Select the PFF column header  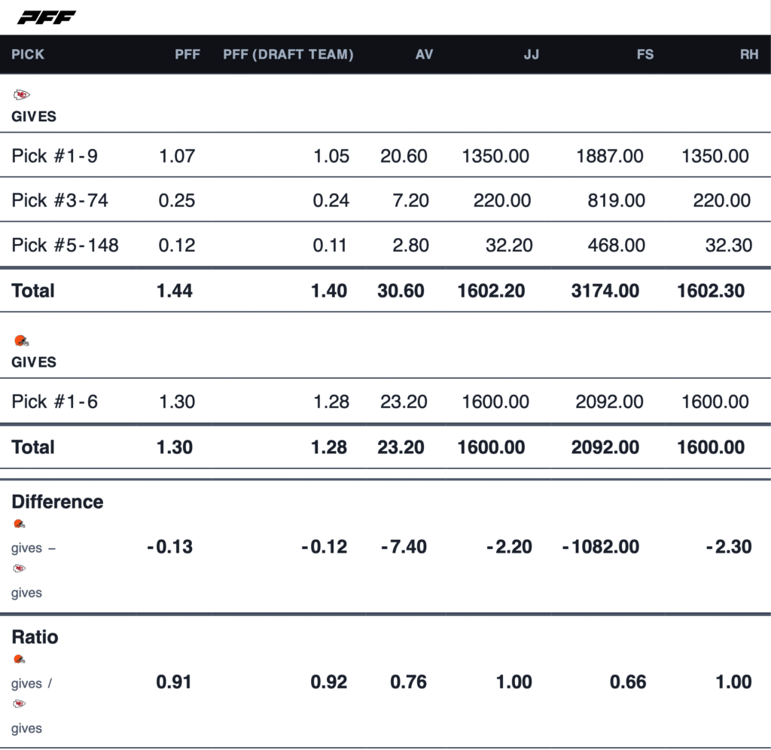click(x=187, y=54)
